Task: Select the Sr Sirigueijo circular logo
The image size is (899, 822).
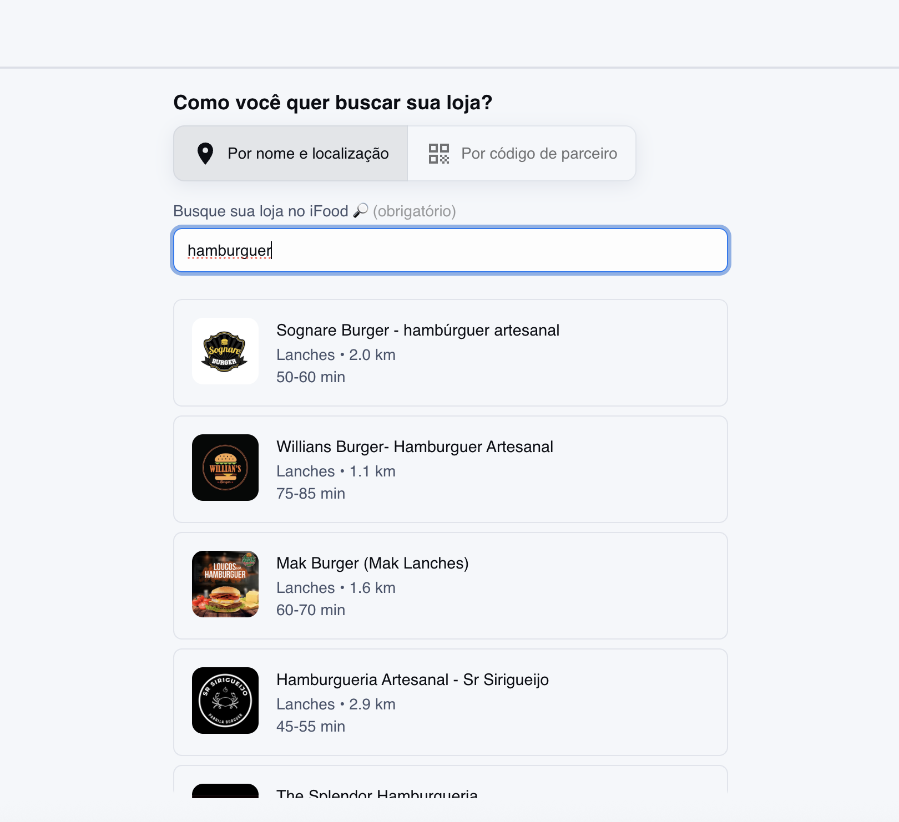Action: tap(225, 701)
